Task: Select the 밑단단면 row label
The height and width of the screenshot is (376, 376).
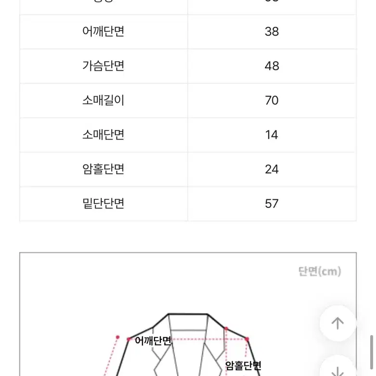Action: click(104, 204)
